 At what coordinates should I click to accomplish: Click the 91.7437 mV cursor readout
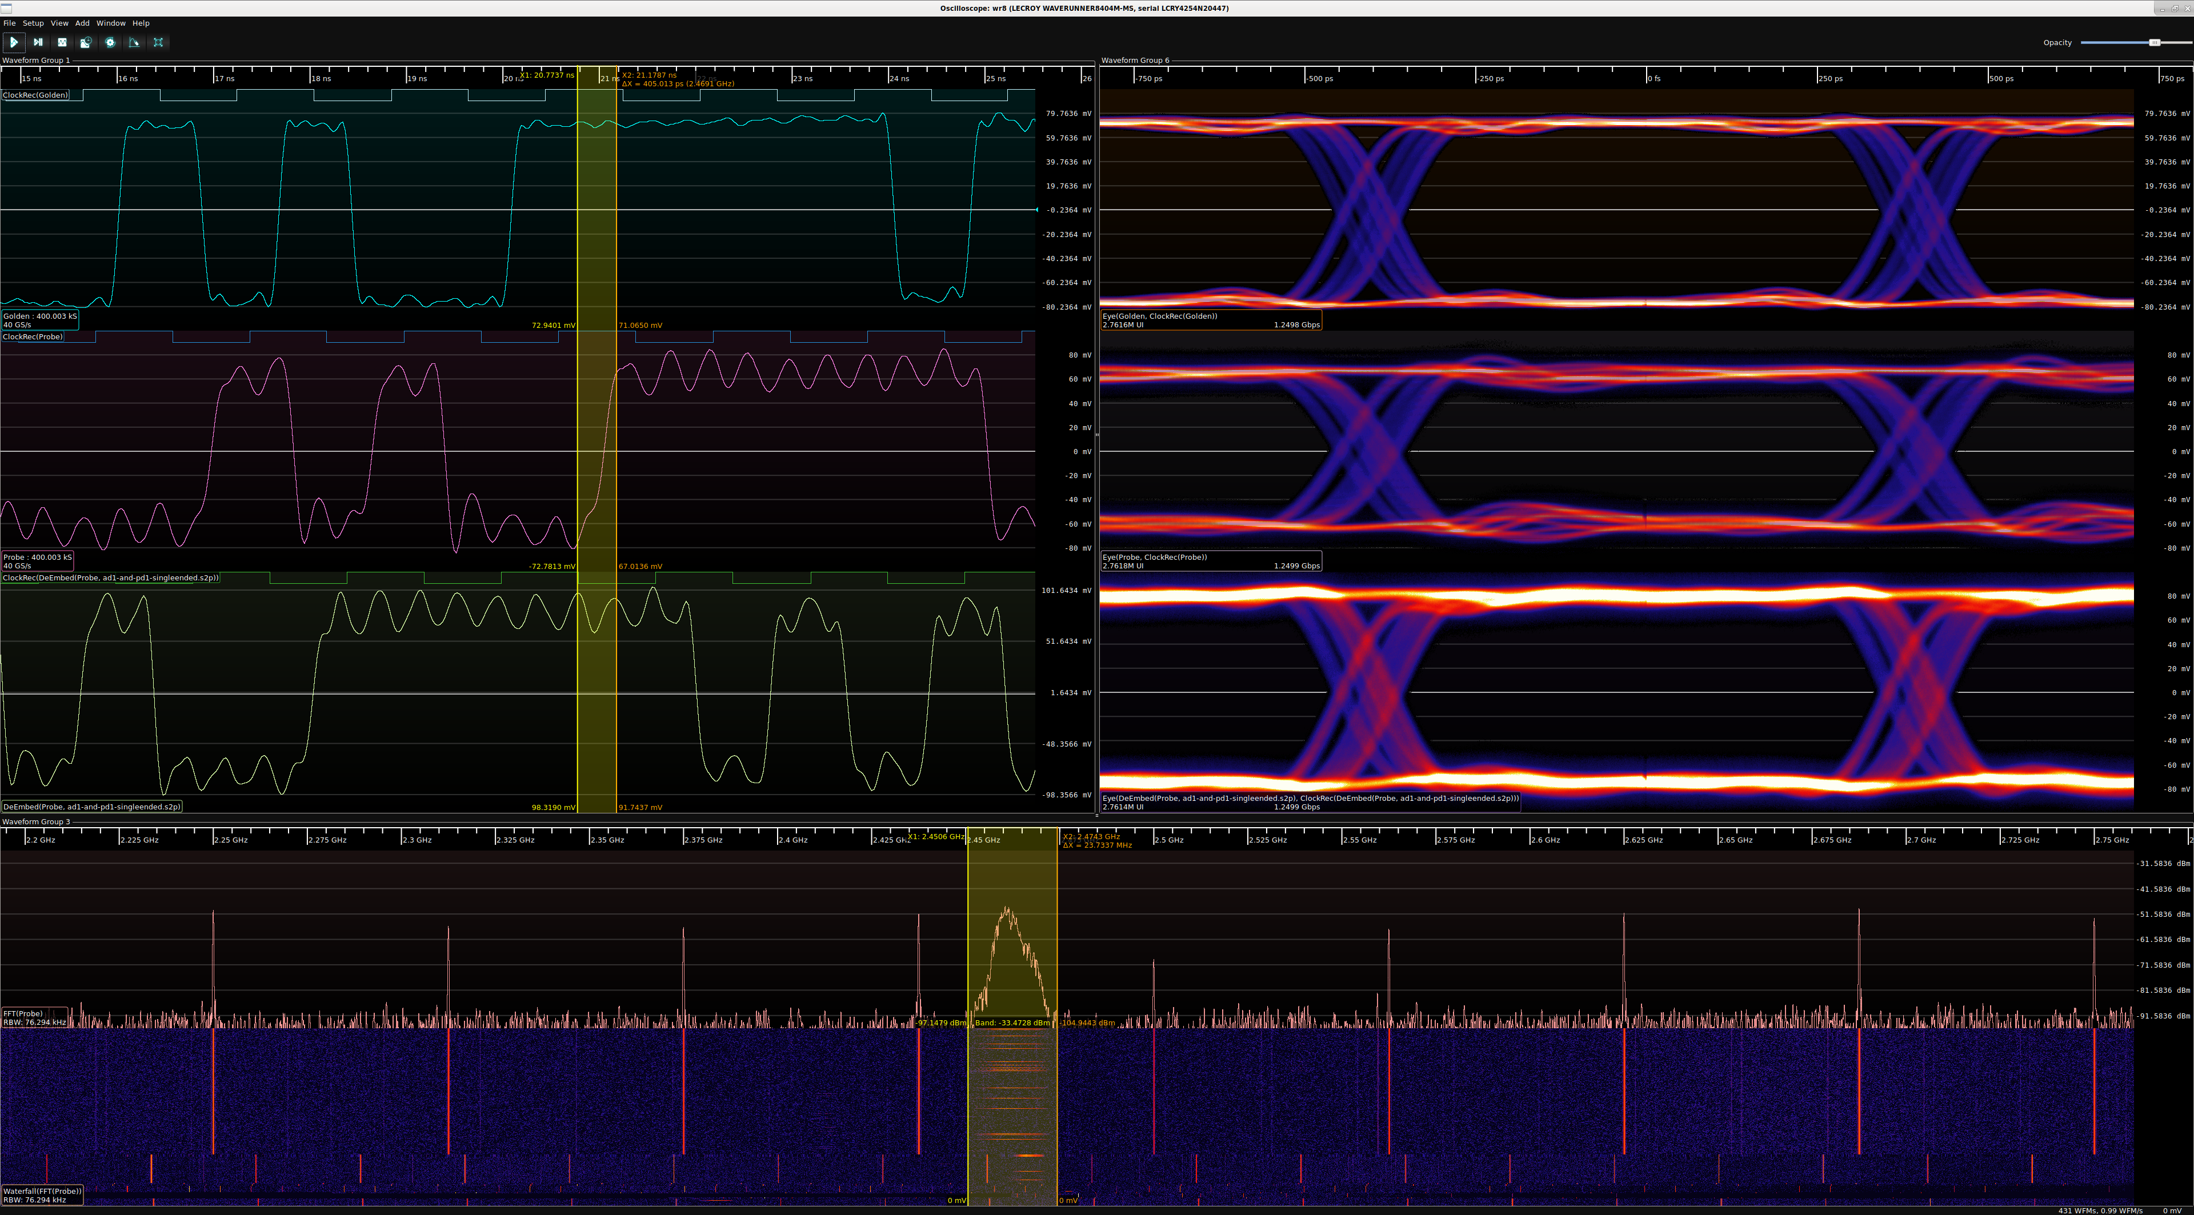(640, 807)
